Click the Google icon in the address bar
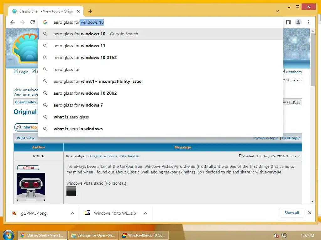This screenshot has width=321, height=240. click(45, 22)
